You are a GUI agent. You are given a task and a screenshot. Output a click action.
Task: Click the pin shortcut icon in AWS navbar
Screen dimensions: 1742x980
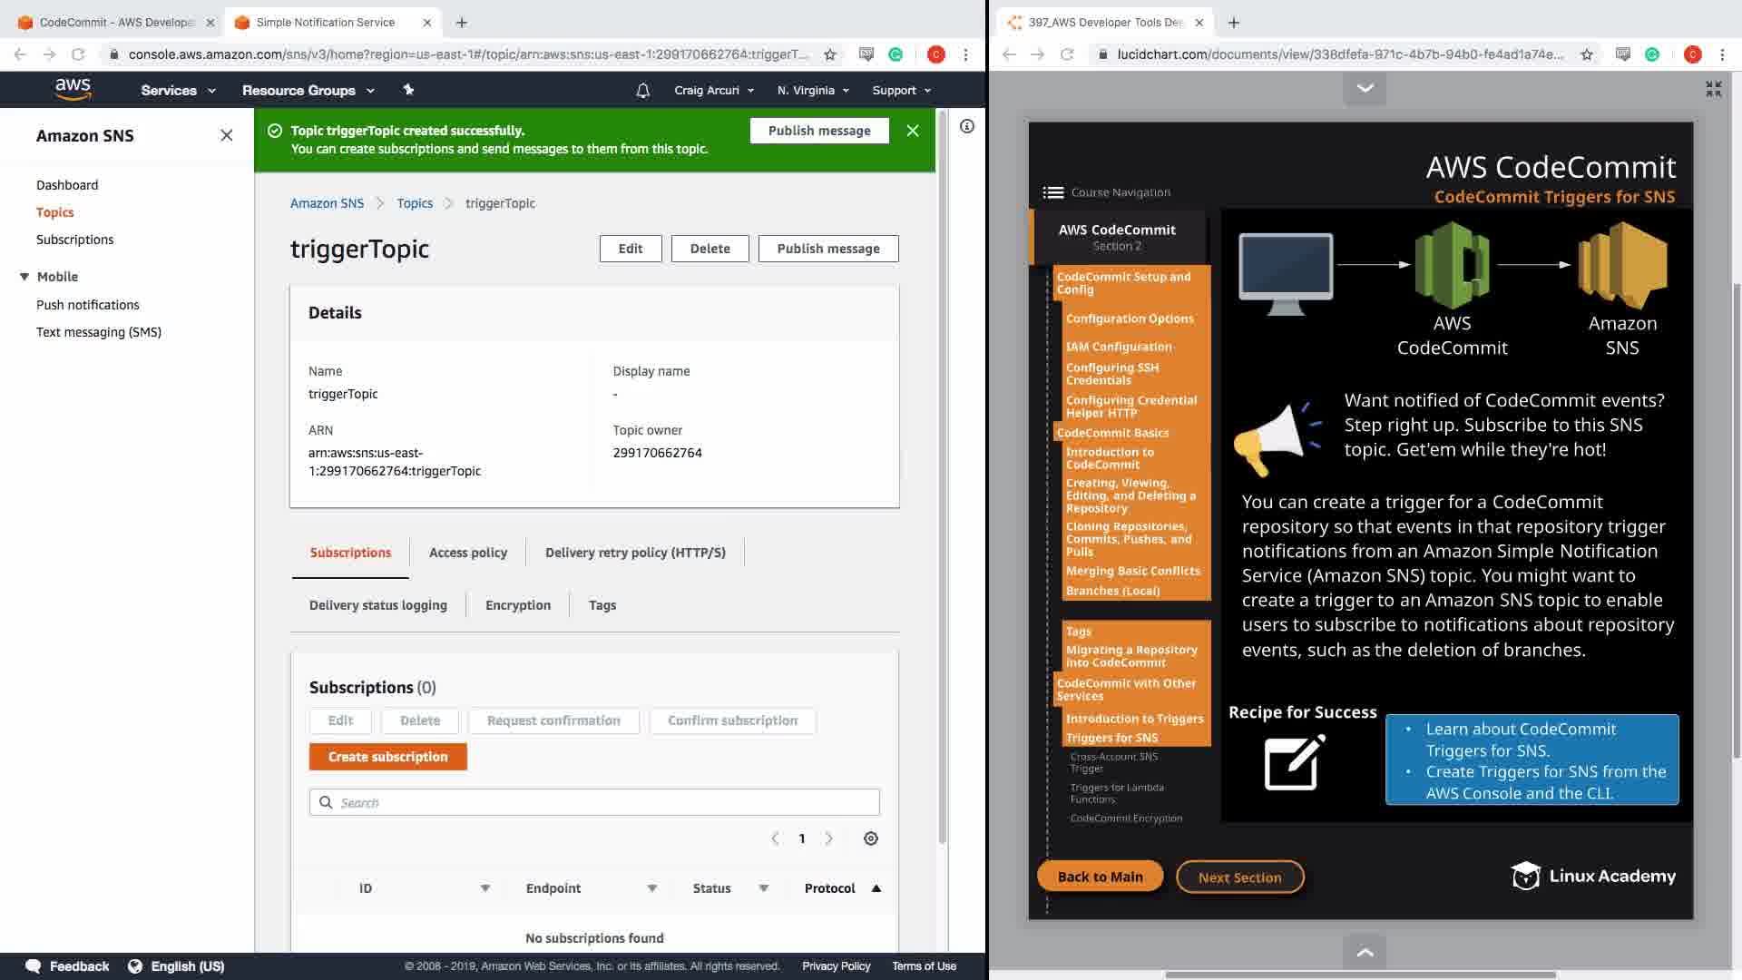(x=408, y=90)
